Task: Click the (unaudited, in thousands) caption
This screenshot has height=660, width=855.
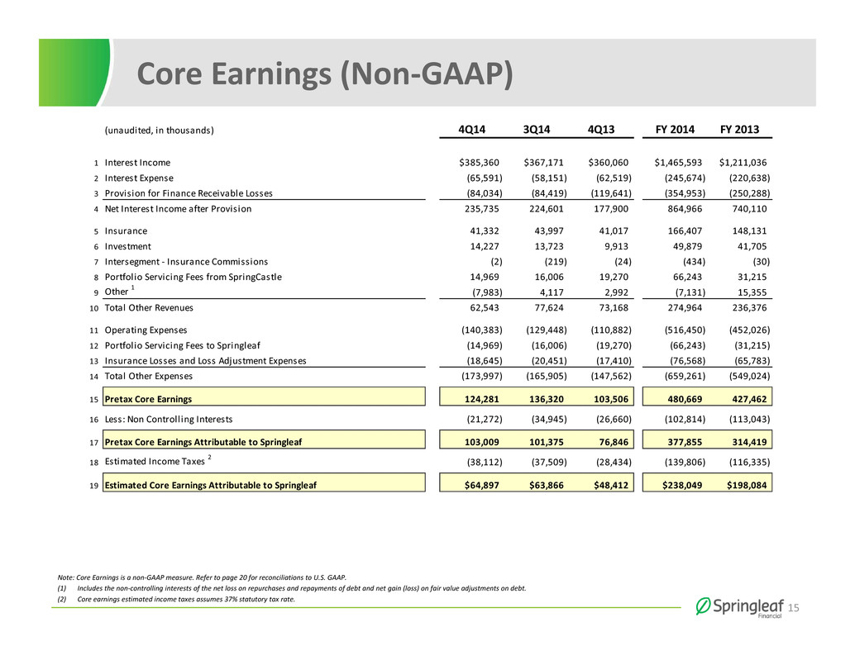Action: tap(160, 131)
